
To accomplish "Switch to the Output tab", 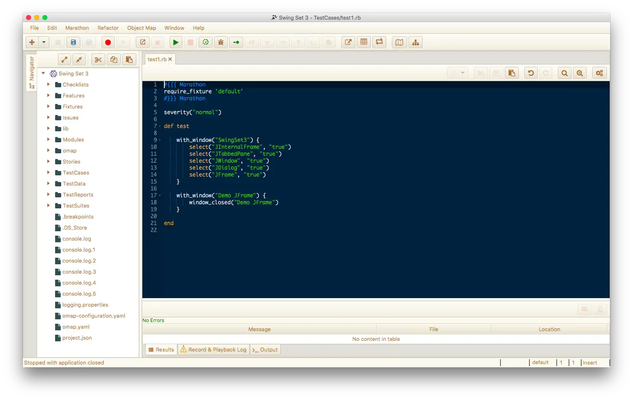I will pyautogui.click(x=265, y=350).
